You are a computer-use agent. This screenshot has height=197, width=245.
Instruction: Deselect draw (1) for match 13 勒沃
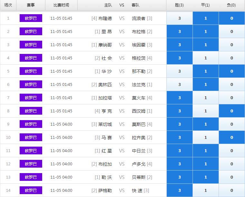[x=206, y=177]
